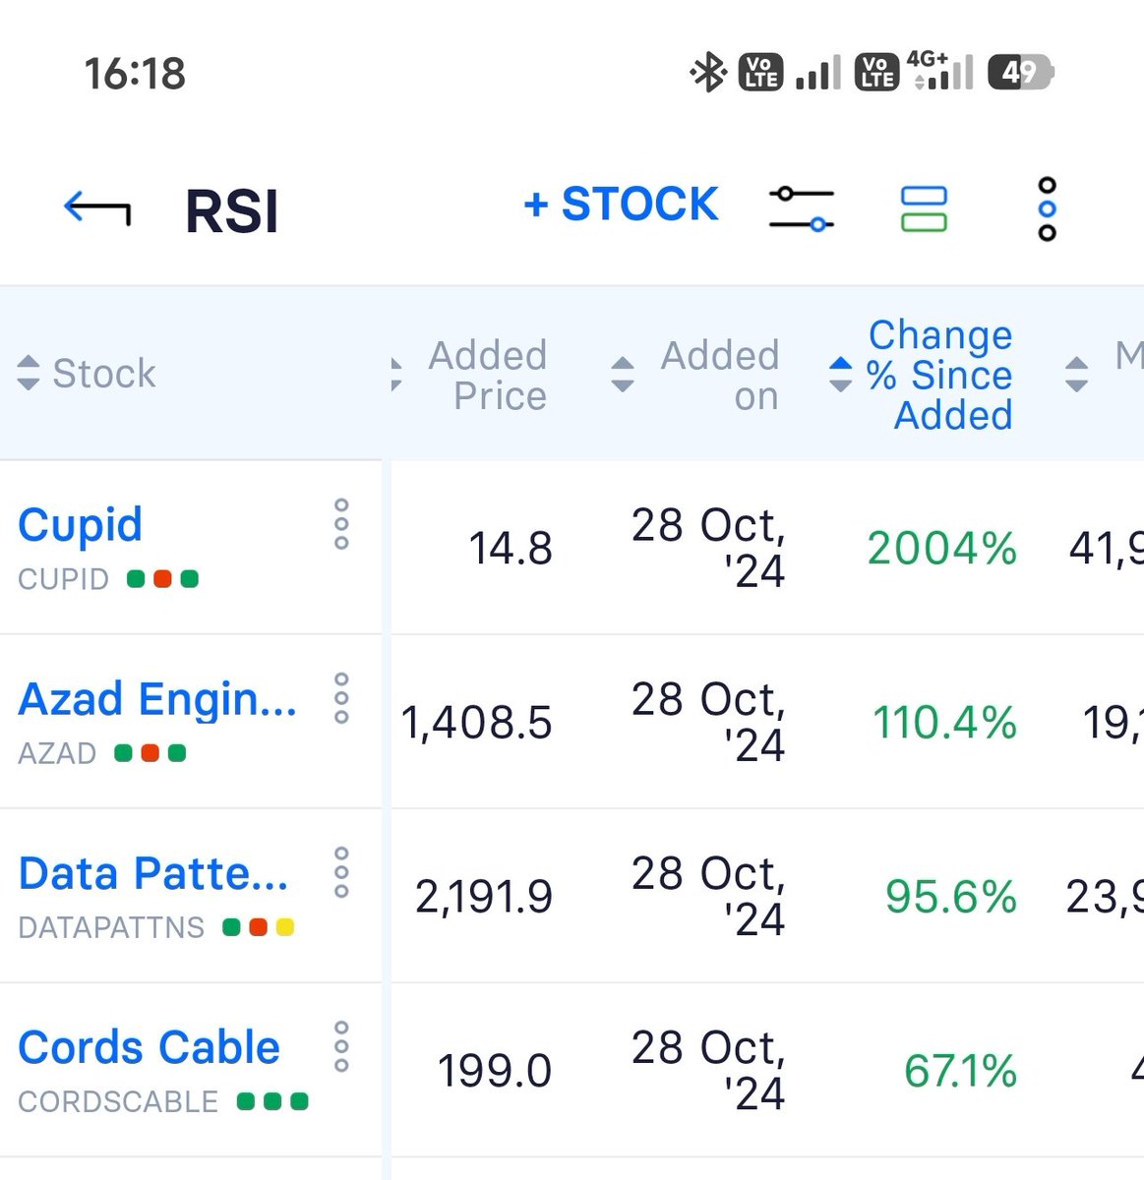
Task: Open Cupid row three-dot menu
Action: coord(341,524)
